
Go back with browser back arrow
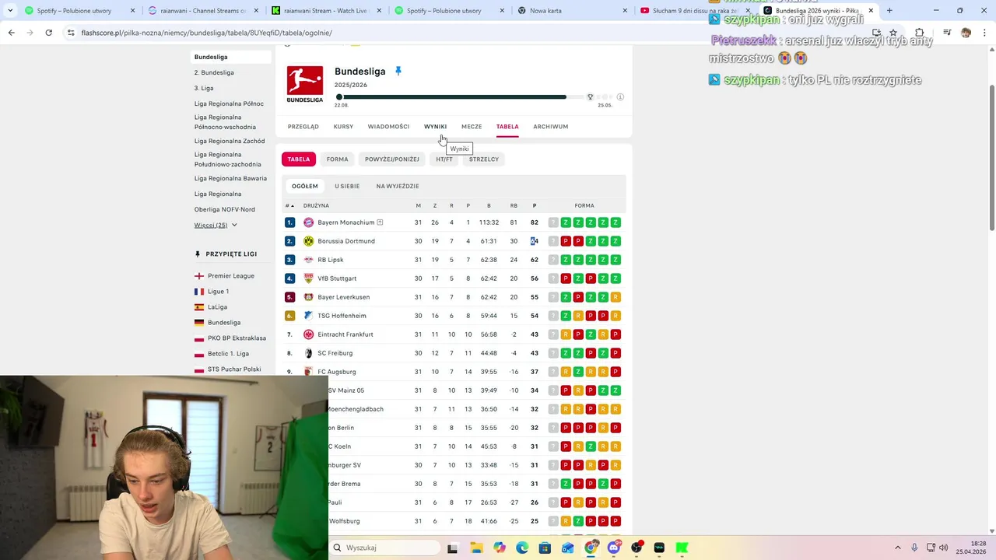tap(11, 33)
